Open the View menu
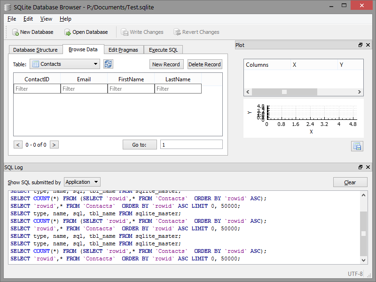The image size is (376, 282). pos(46,19)
